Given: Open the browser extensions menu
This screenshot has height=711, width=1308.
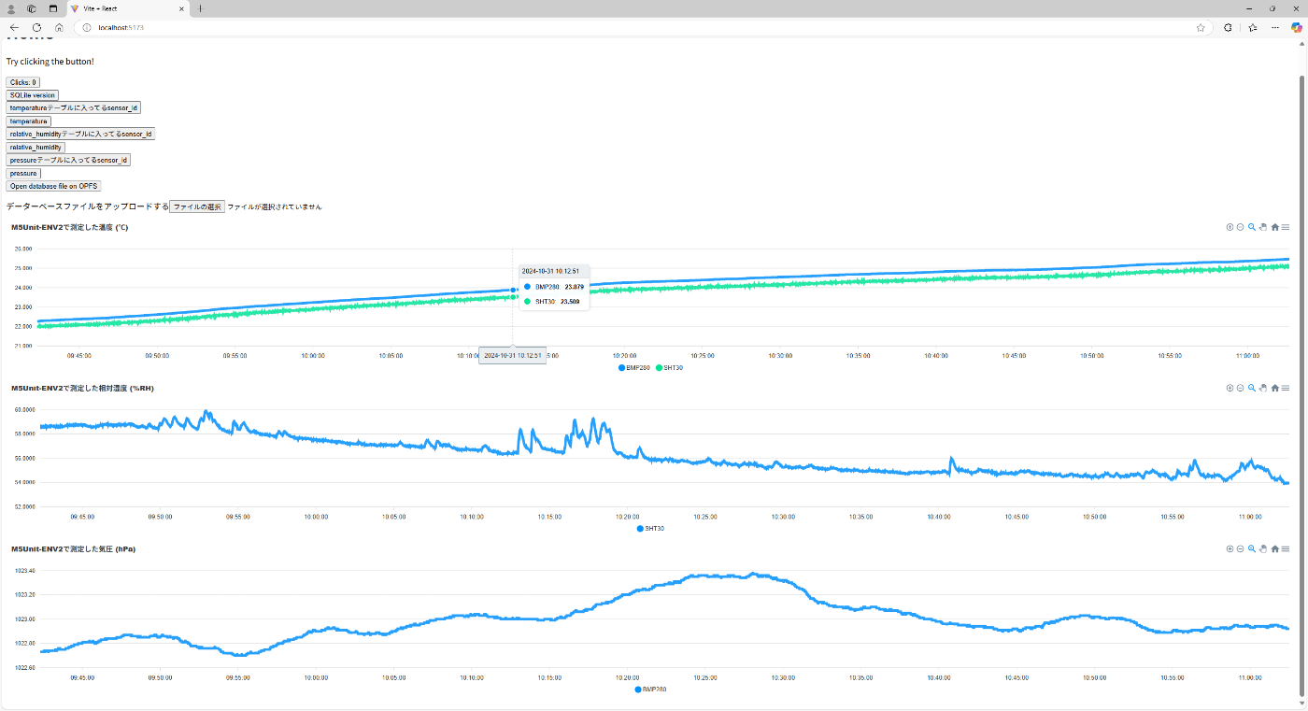Looking at the screenshot, I should point(1228,27).
